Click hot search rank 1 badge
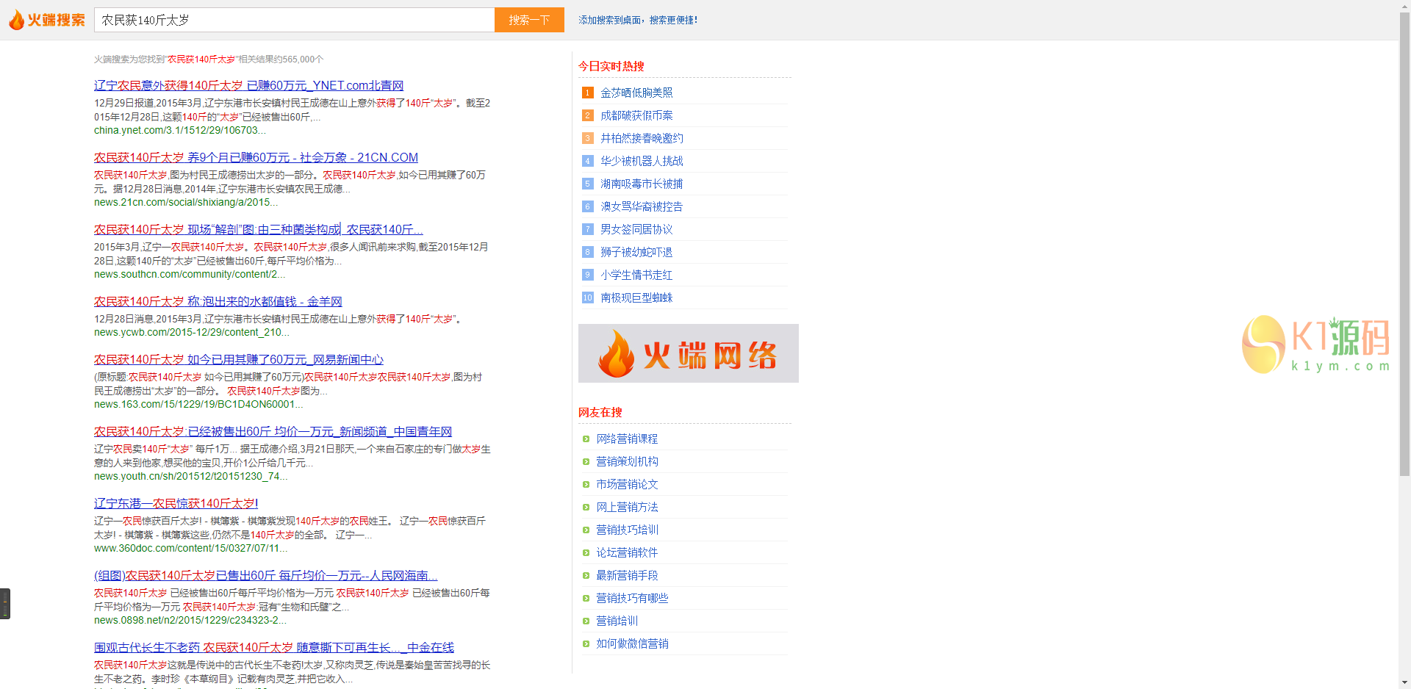 587,93
